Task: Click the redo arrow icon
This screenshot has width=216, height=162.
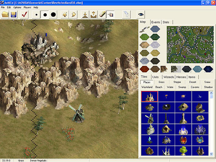Action: (74, 14)
